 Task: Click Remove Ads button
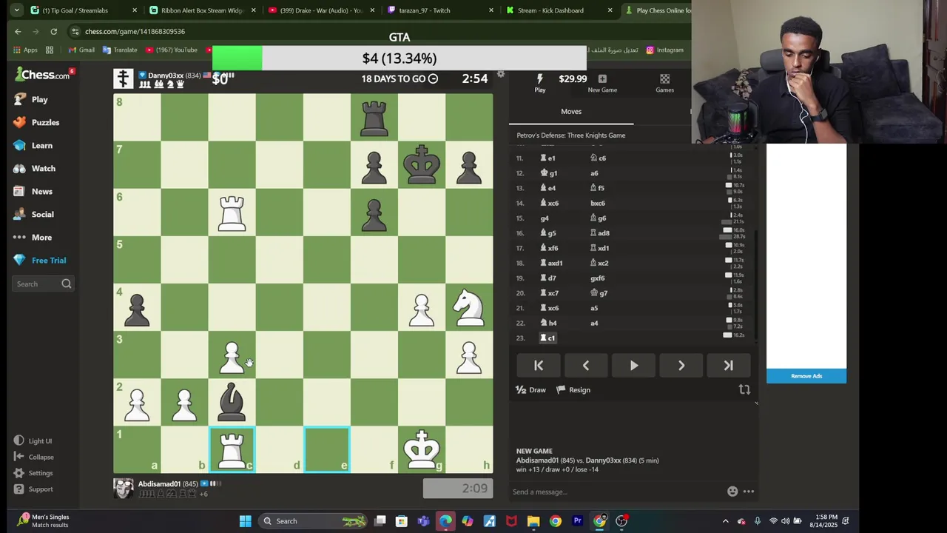[806, 376]
